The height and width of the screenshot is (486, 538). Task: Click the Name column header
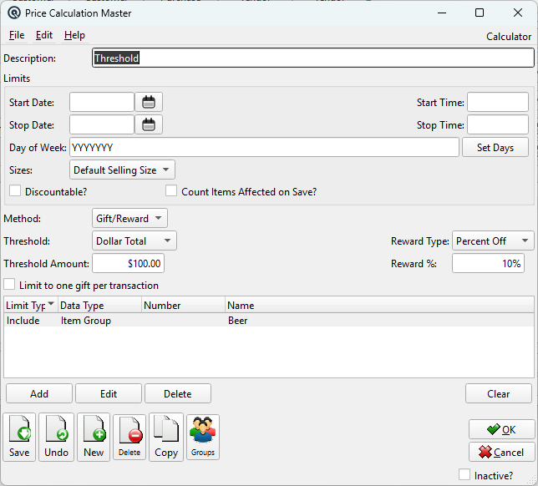click(379, 305)
